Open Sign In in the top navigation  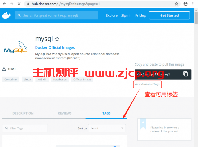pos(126,15)
